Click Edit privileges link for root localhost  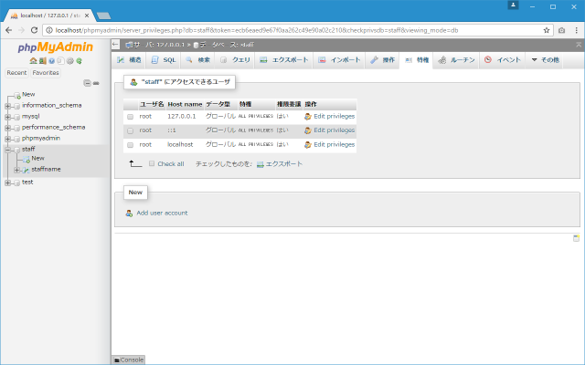[x=334, y=144]
